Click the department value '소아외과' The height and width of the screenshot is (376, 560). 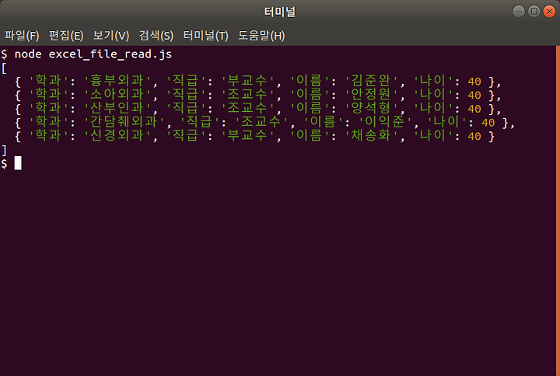coord(117,95)
